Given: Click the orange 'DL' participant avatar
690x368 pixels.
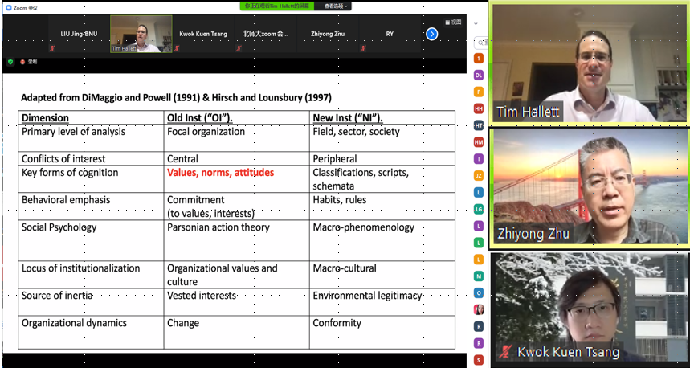Looking at the screenshot, I should coord(479,75).
